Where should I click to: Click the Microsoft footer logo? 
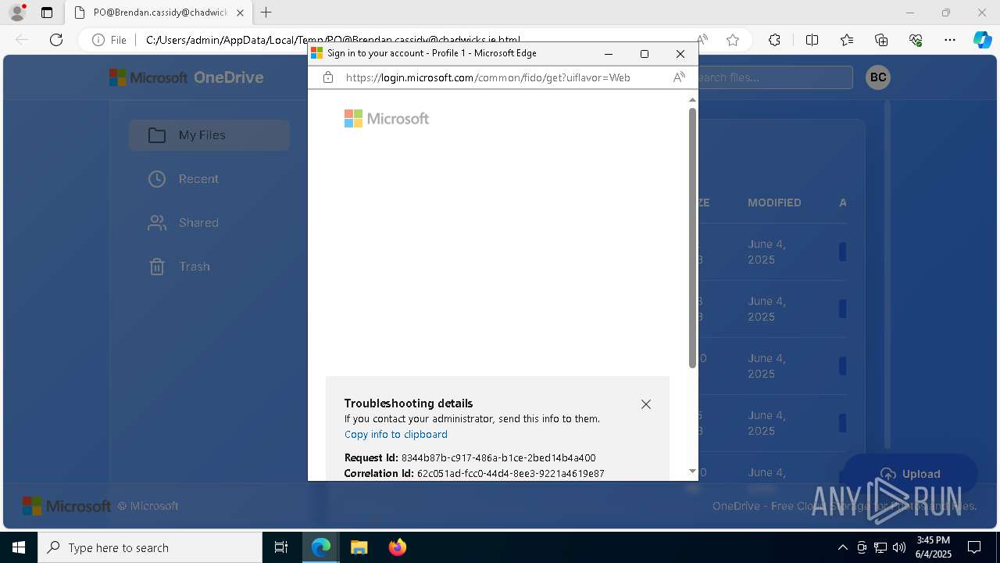[x=66, y=506]
